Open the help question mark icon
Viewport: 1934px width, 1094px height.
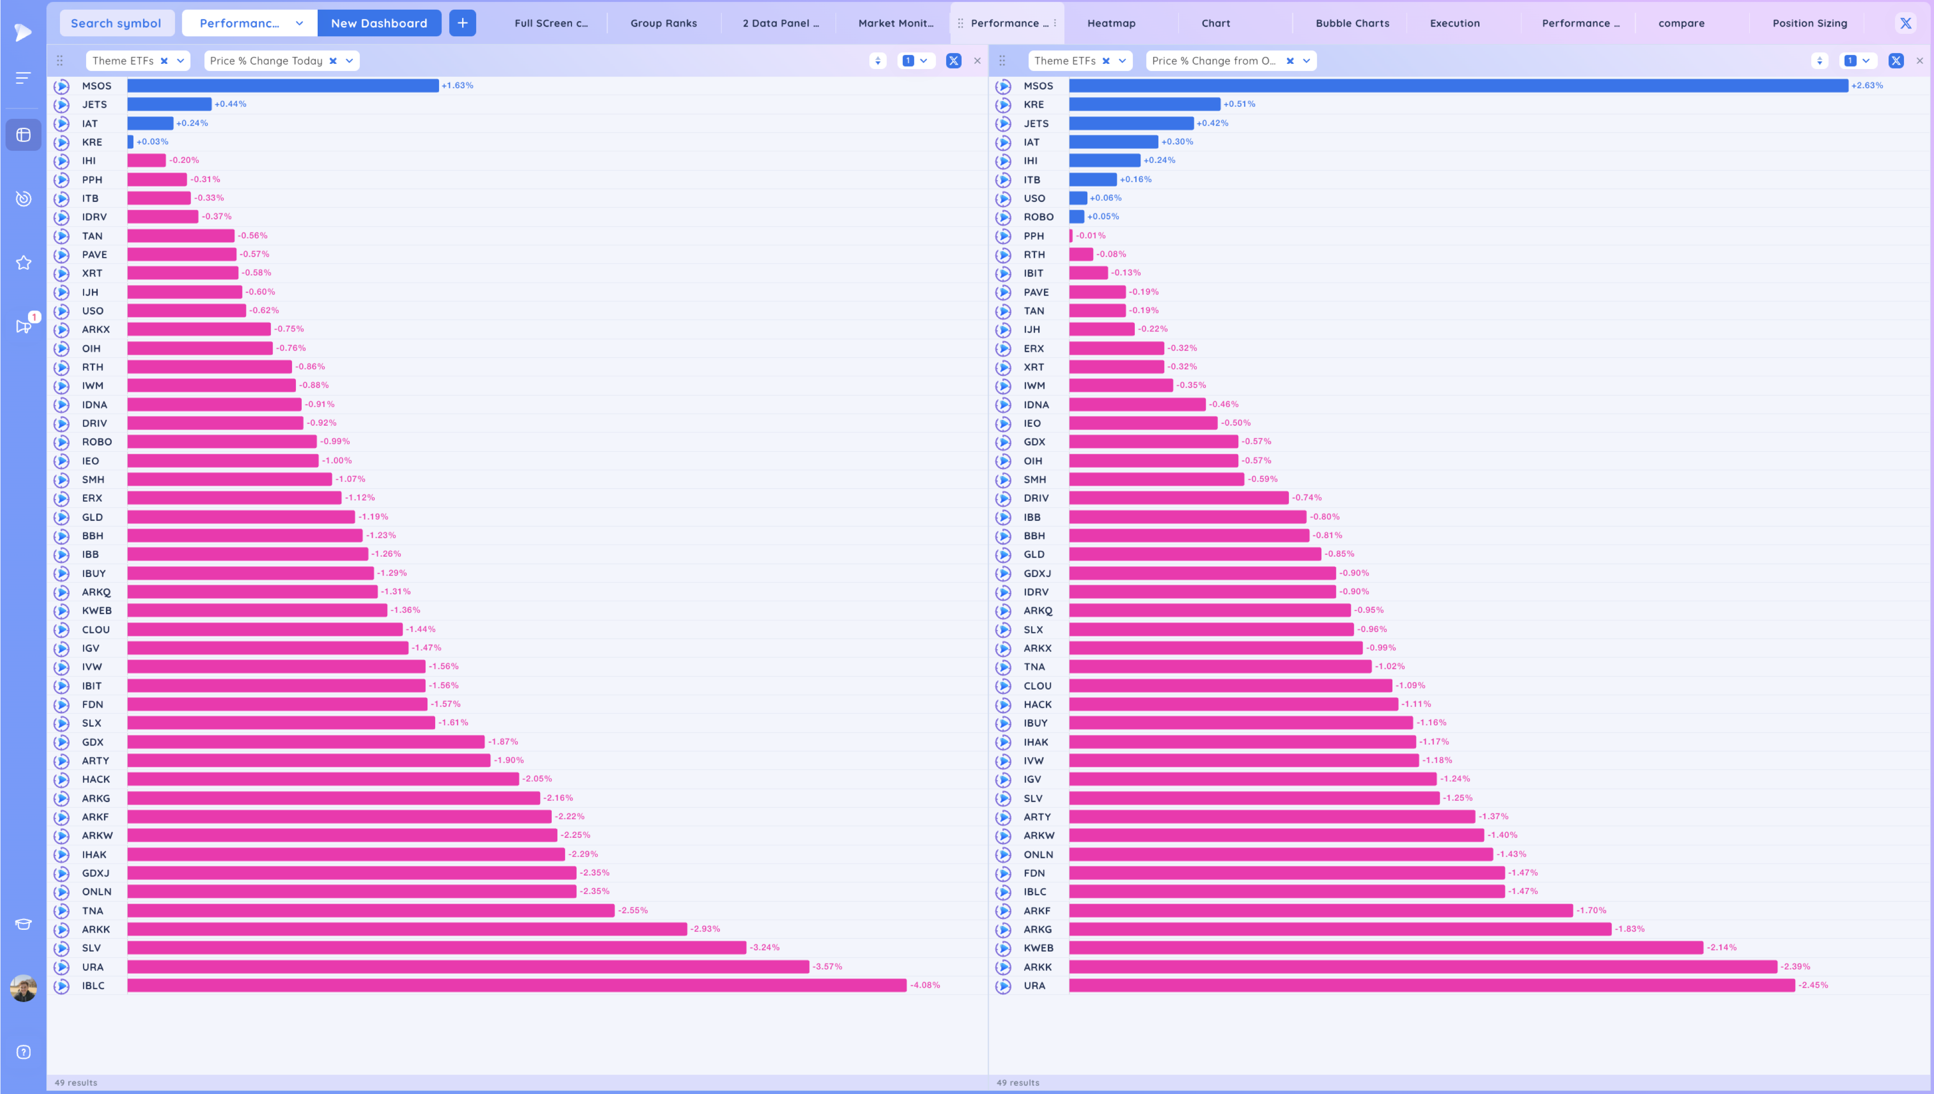pos(23,1052)
